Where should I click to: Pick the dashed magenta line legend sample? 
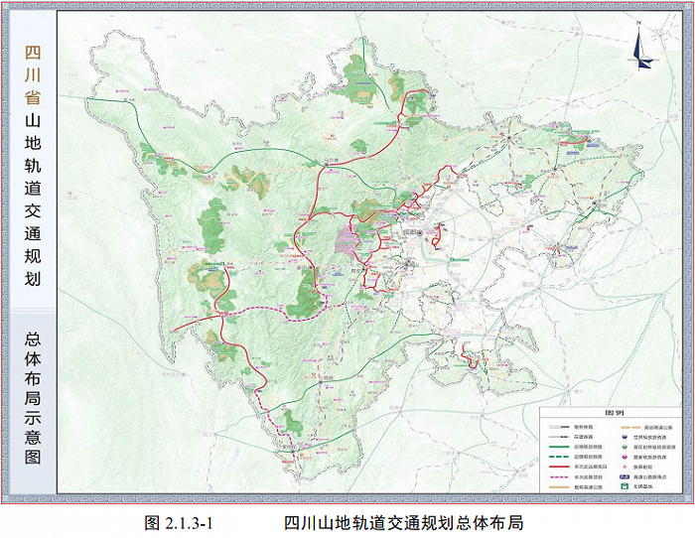tap(557, 476)
